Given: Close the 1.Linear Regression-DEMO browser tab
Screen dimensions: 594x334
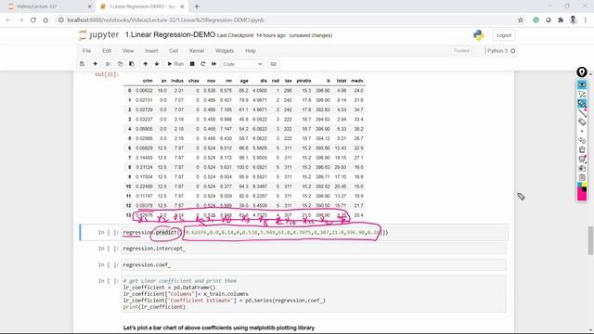Looking at the screenshot, I should [x=182, y=6].
